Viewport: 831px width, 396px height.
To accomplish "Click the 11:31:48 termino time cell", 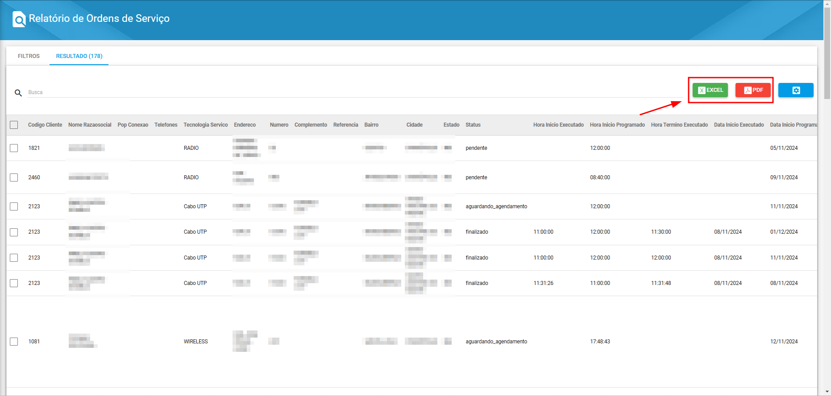I will (x=661, y=283).
